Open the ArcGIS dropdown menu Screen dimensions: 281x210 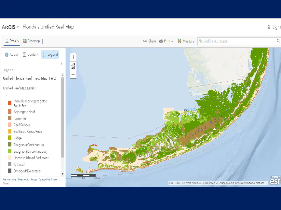pyautogui.click(x=10, y=27)
